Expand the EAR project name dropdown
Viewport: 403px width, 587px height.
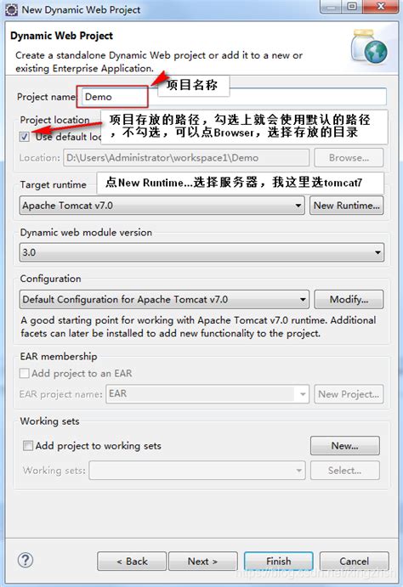tap(207, 394)
